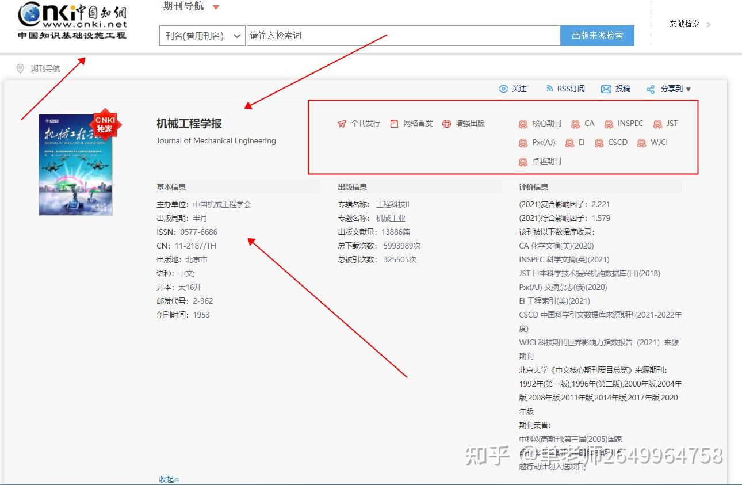Click the envelope icon for 投稿
This screenshot has width=742, height=485.
pos(606,89)
